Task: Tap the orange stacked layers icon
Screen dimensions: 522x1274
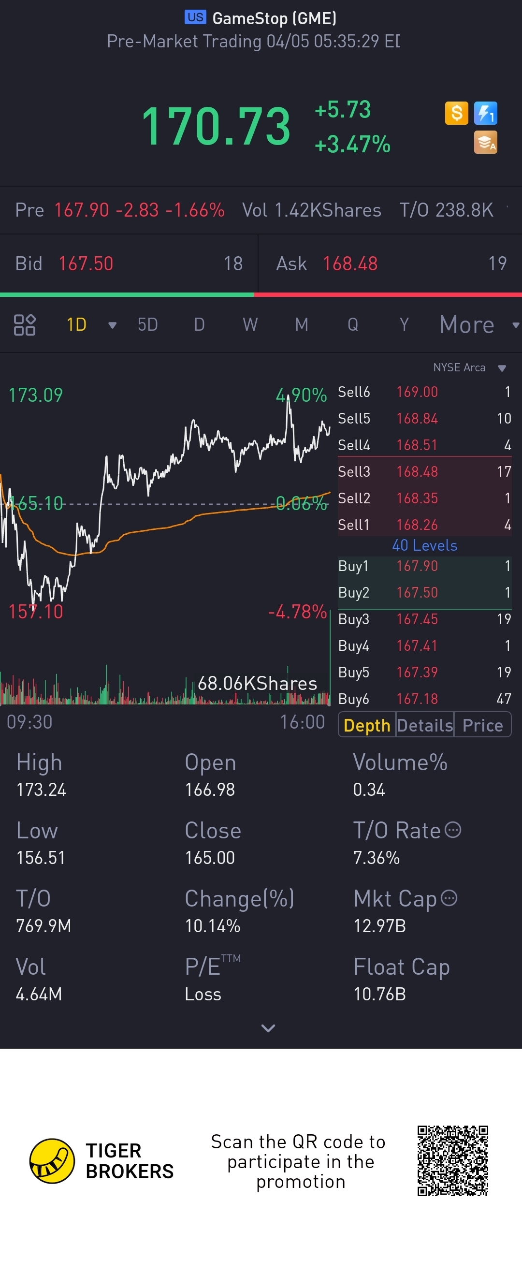Action: click(485, 143)
